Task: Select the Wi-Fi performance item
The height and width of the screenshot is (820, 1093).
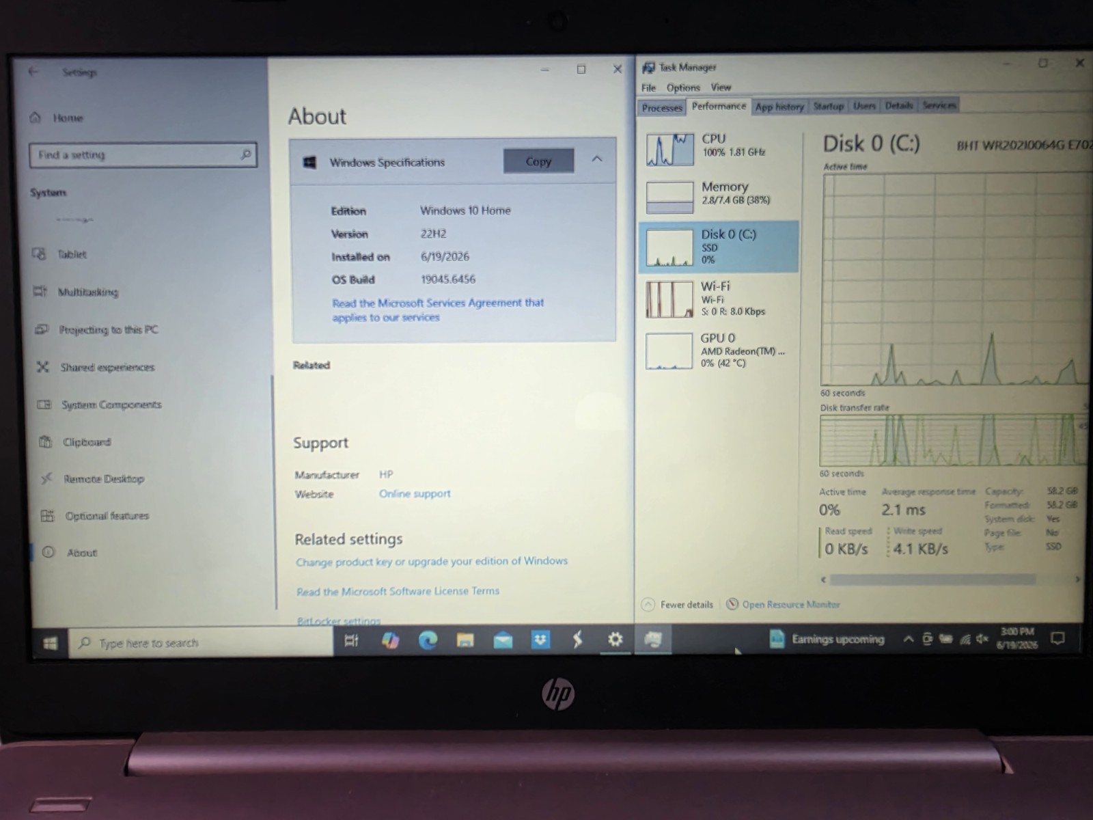Action: 720,299
